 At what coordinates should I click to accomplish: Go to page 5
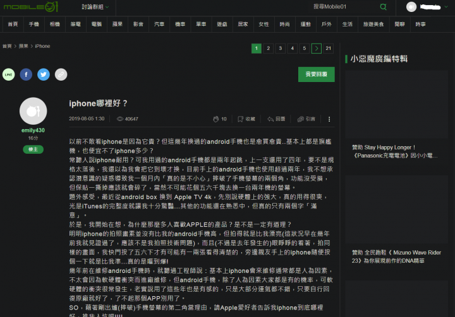(305, 49)
